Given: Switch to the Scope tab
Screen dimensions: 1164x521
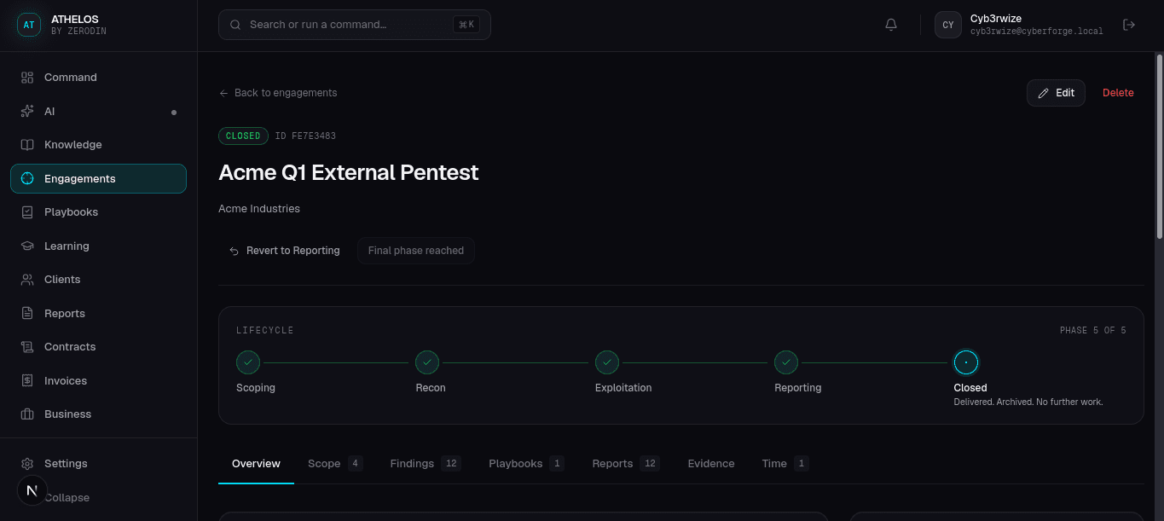Looking at the screenshot, I should 335,464.
